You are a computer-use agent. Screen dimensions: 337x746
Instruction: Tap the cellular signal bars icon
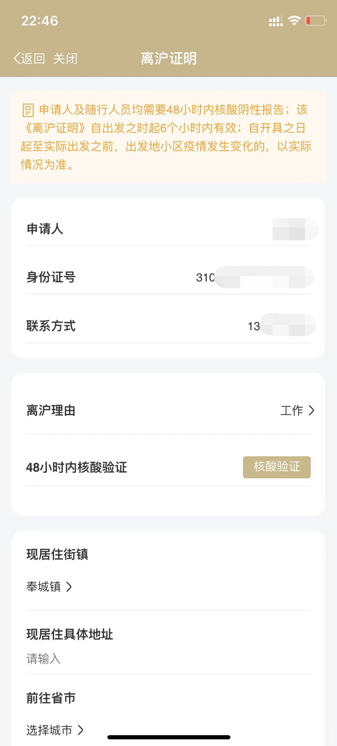275,21
